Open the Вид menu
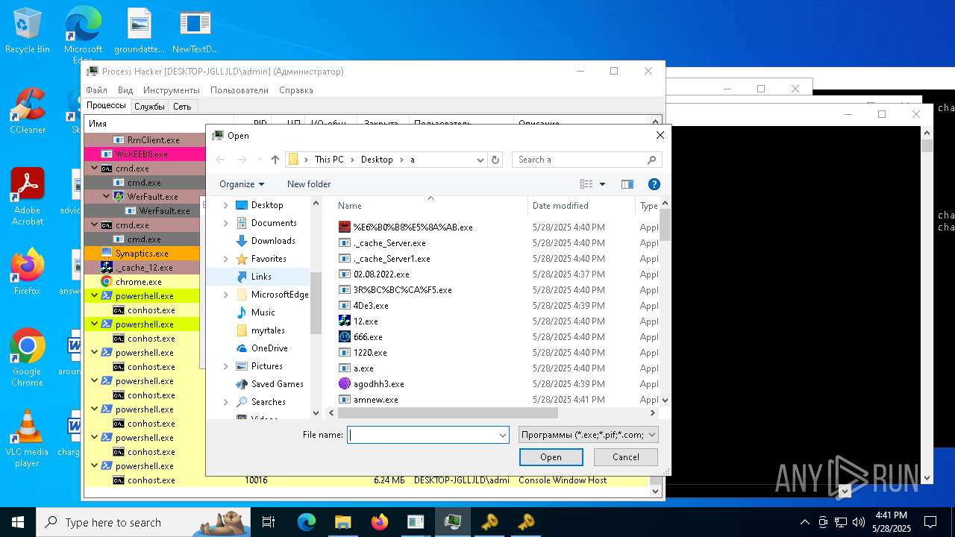This screenshot has height=537, width=955. pyautogui.click(x=125, y=90)
